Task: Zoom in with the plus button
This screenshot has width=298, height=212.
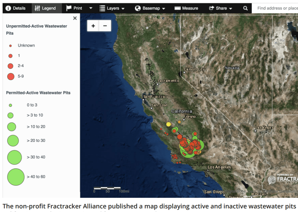Action: coord(93,26)
